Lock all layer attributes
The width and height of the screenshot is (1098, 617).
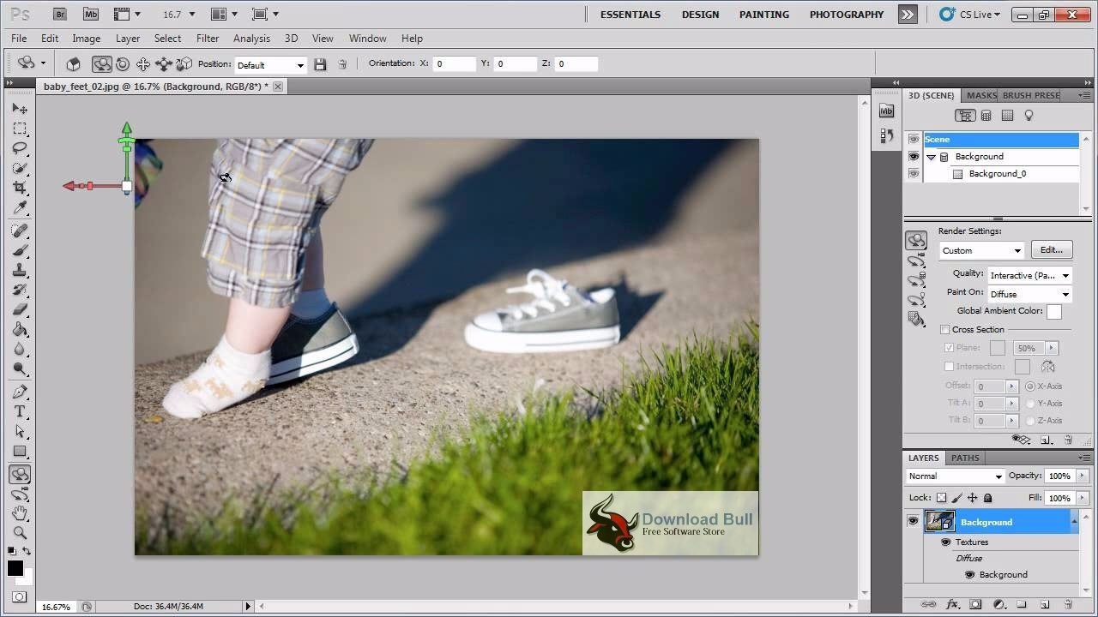(x=987, y=498)
